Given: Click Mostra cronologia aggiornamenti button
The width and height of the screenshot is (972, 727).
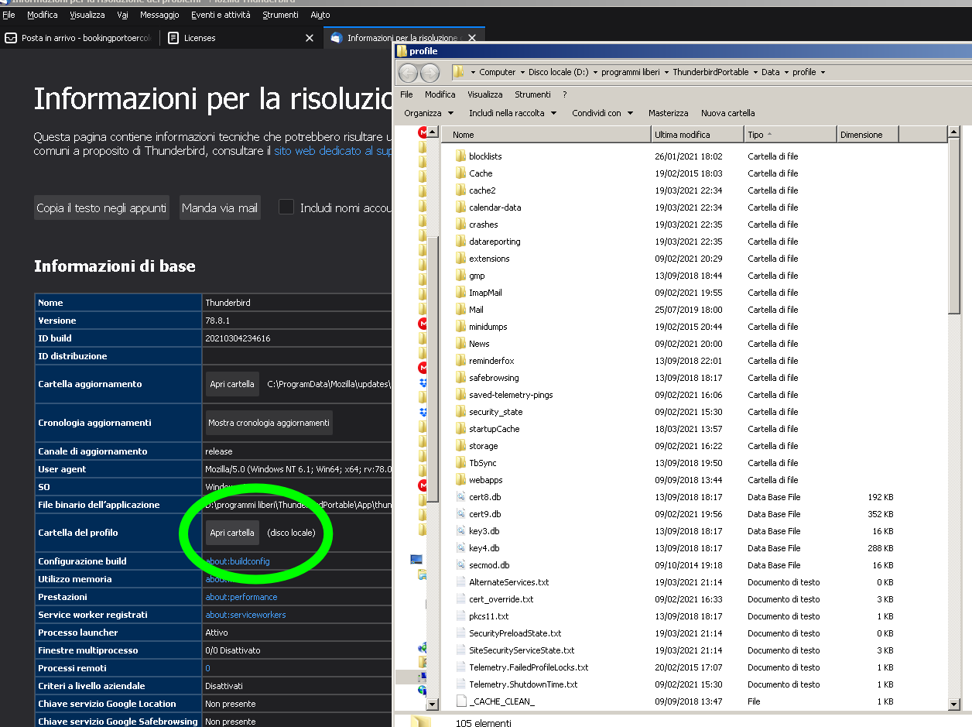Looking at the screenshot, I should point(269,423).
